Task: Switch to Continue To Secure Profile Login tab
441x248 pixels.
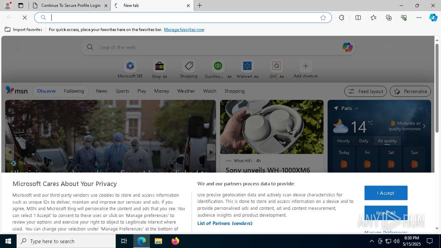Action: click(x=70, y=6)
